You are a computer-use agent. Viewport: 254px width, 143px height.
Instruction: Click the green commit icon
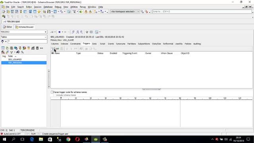[81, 12]
